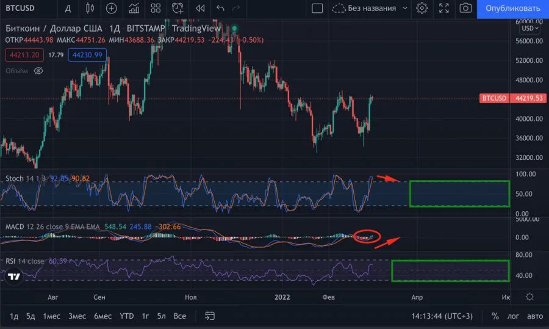549x329 pixels.
Task: Click the TradingView logo badge
Action: coord(14,277)
